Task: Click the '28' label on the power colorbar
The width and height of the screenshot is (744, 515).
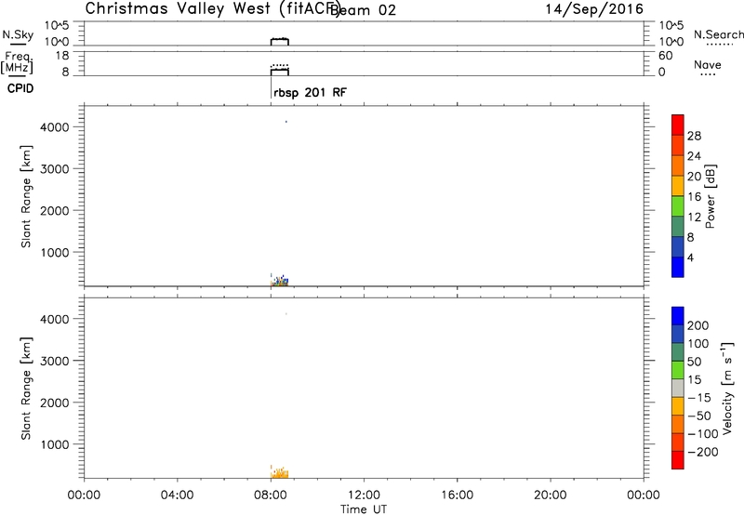Action: pyautogui.click(x=694, y=136)
